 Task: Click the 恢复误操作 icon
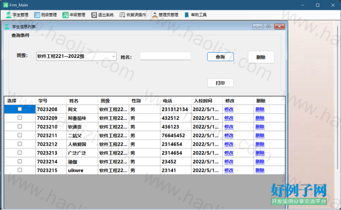(x=122, y=15)
